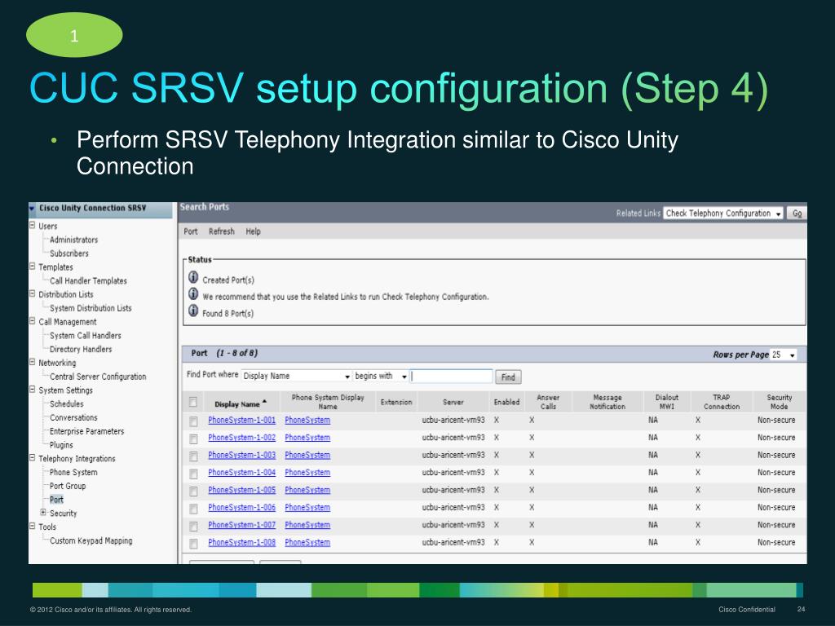
Task: Open the PhoneSystem link in the PhoneSystem-1-005 row
Action: tap(307, 490)
